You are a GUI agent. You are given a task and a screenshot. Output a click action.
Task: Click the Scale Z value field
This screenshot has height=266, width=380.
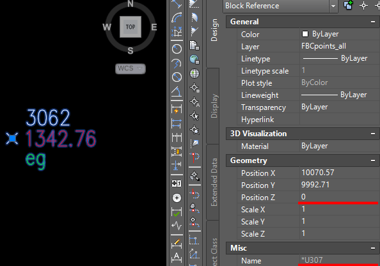(340, 233)
